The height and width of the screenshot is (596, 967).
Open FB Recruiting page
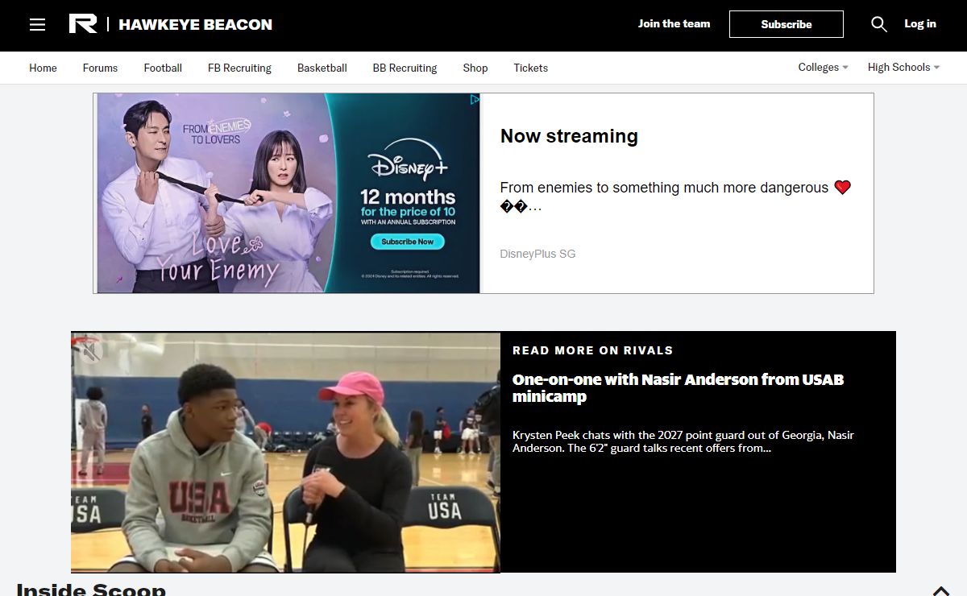pyautogui.click(x=239, y=68)
